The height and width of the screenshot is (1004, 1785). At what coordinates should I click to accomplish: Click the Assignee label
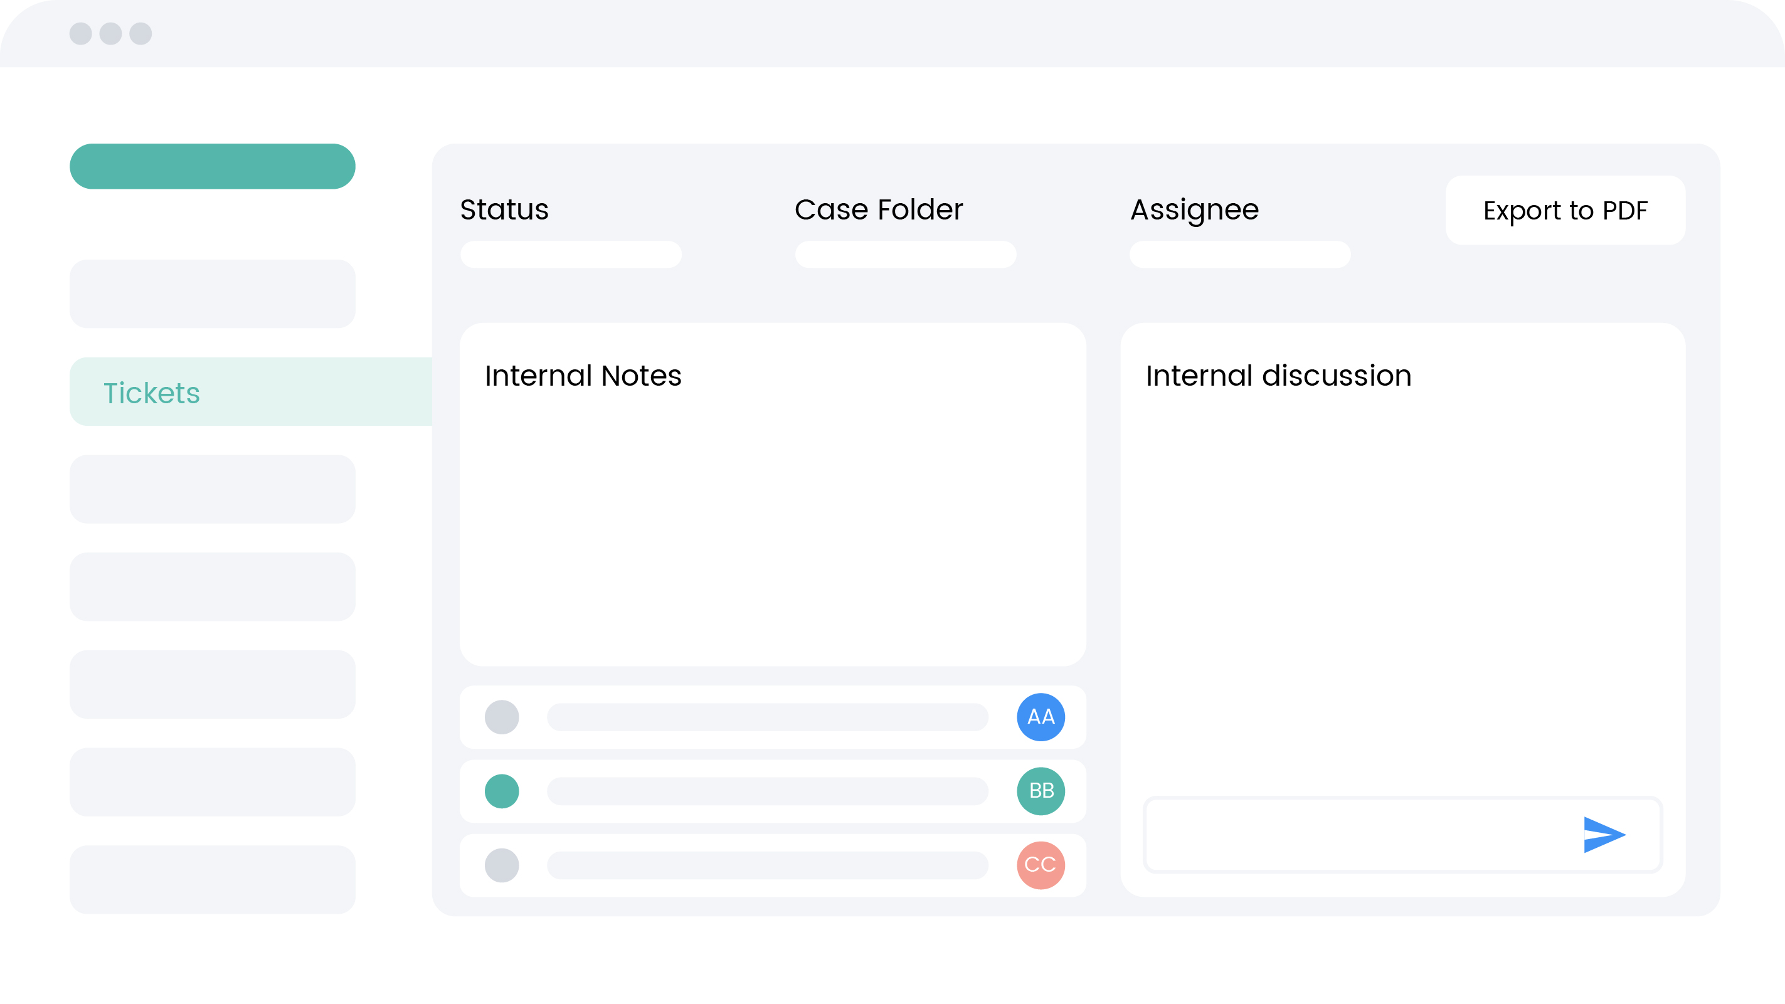[x=1195, y=211]
